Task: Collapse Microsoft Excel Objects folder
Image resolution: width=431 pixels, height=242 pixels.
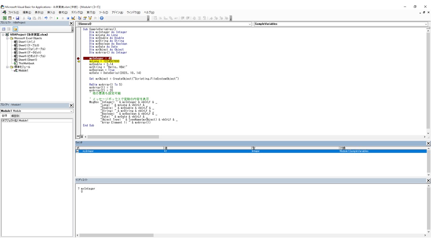Action: tap(7, 38)
